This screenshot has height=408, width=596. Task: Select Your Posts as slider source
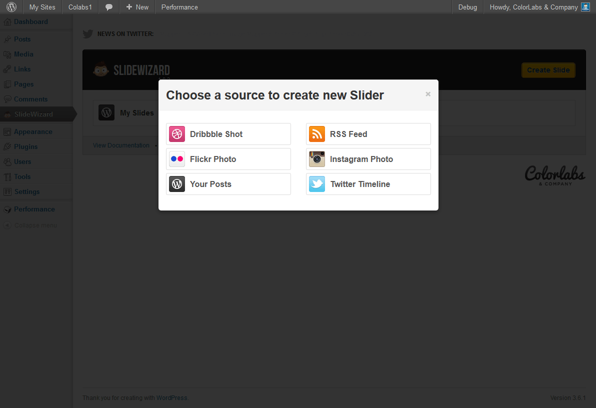pyautogui.click(x=228, y=184)
